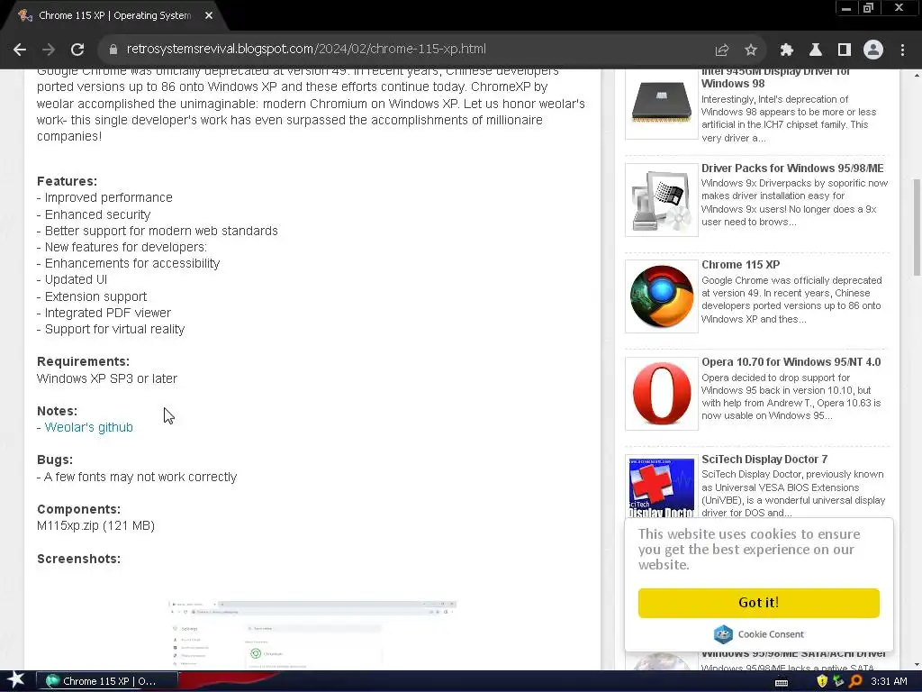Viewport: 922px width, 692px height.
Task: Open the Extensions puzzle-piece menu
Action: (x=786, y=50)
